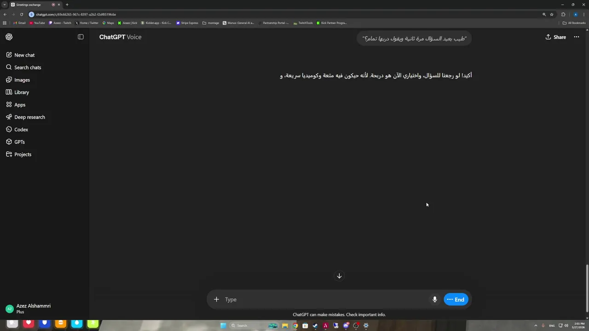Open the Gmail bookmark

point(19,23)
